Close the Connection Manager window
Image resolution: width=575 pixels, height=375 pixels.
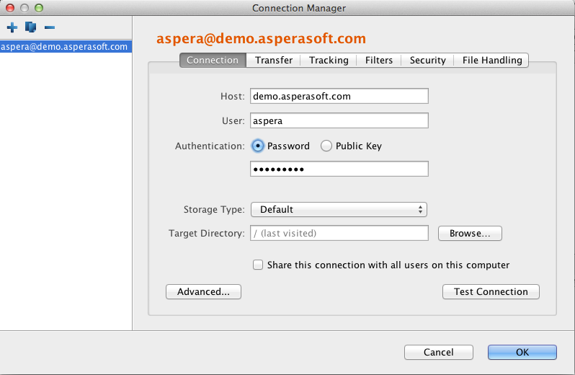coord(10,8)
